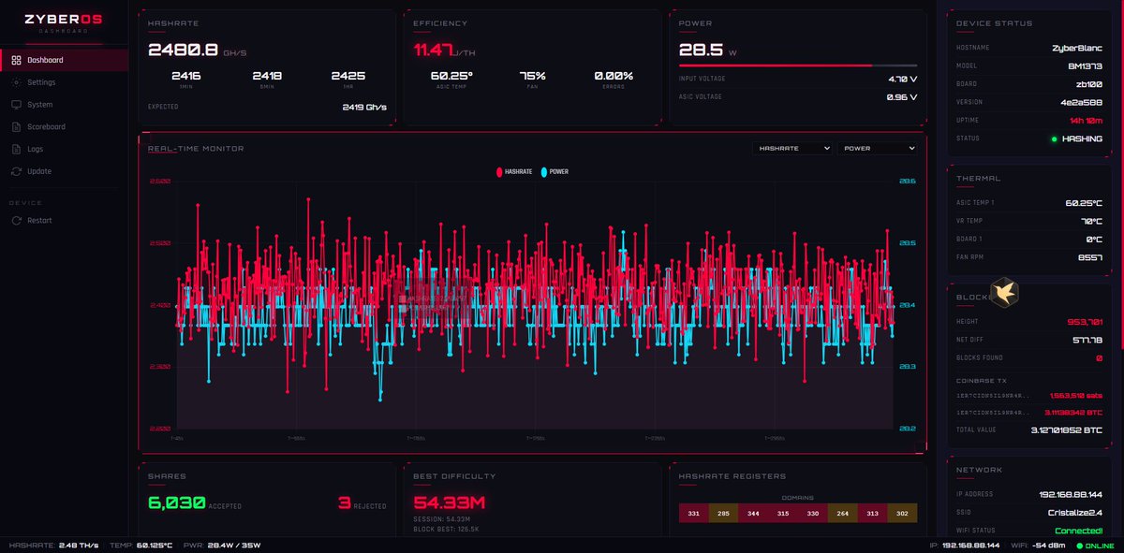Click the Update refresh arrows icon

pyautogui.click(x=16, y=171)
